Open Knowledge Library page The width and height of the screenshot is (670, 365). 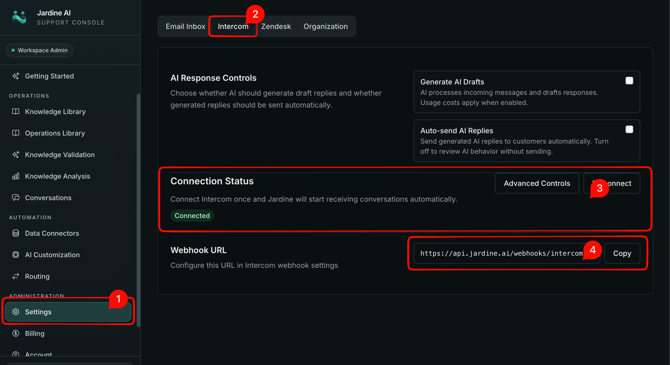pyautogui.click(x=68, y=112)
